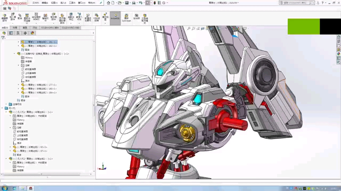Click the tree horizontal scrollbar

tap(41, 174)
